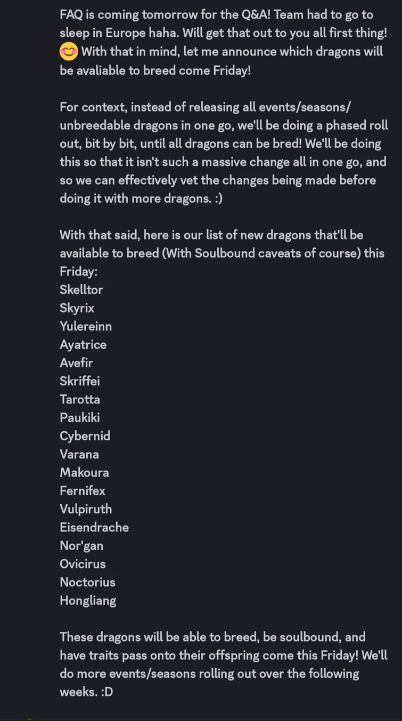Click on Ovicirus in the list
The height and width of the screenshot is (721, 402).
coord(83,564)
